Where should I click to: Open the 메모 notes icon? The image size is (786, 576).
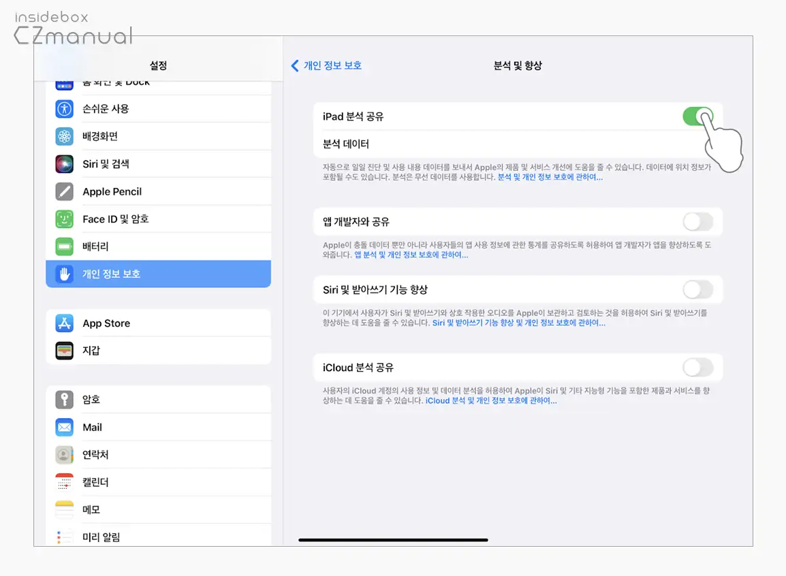click(64, 510)
